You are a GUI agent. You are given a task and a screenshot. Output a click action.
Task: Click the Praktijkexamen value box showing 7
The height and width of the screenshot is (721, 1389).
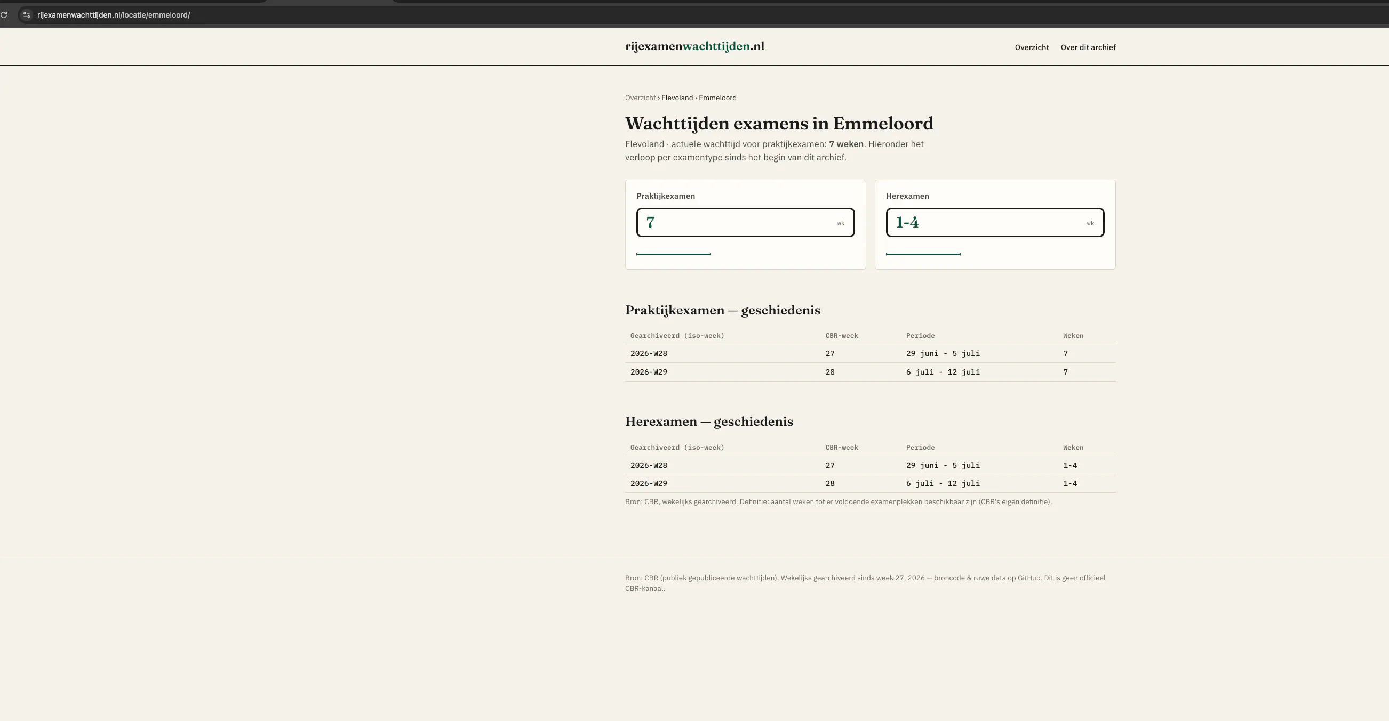point(745,223)
